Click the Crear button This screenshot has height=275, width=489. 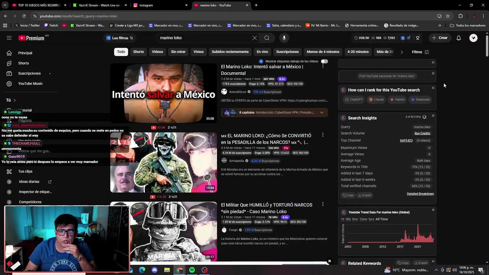pos(440,38)
